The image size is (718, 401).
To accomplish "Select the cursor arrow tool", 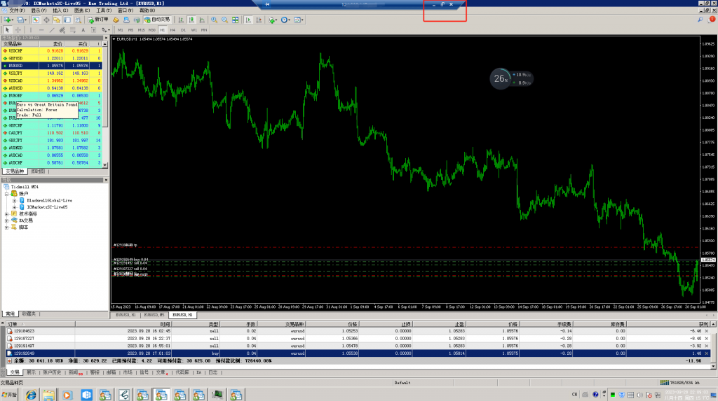I will coord(7,29).
